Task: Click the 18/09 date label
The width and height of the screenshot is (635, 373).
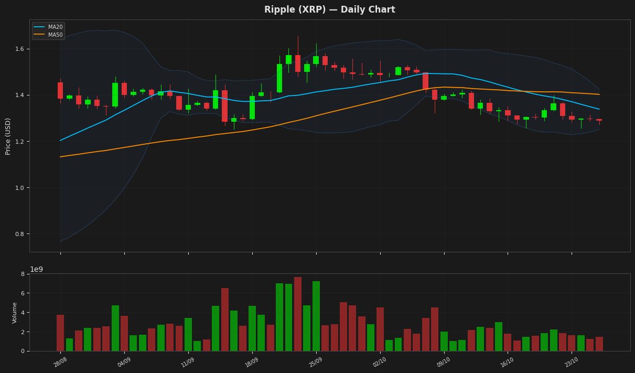Action: click(x=252, y=362)
